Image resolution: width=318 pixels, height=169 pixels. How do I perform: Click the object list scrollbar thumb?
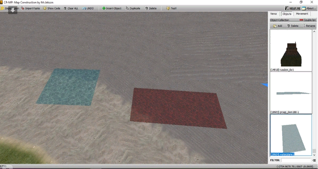(x=314, y=151)
